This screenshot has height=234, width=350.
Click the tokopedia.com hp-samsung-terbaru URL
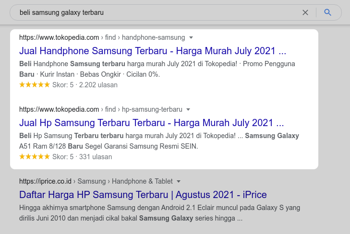pyautogui.click(x=101, y=109)
